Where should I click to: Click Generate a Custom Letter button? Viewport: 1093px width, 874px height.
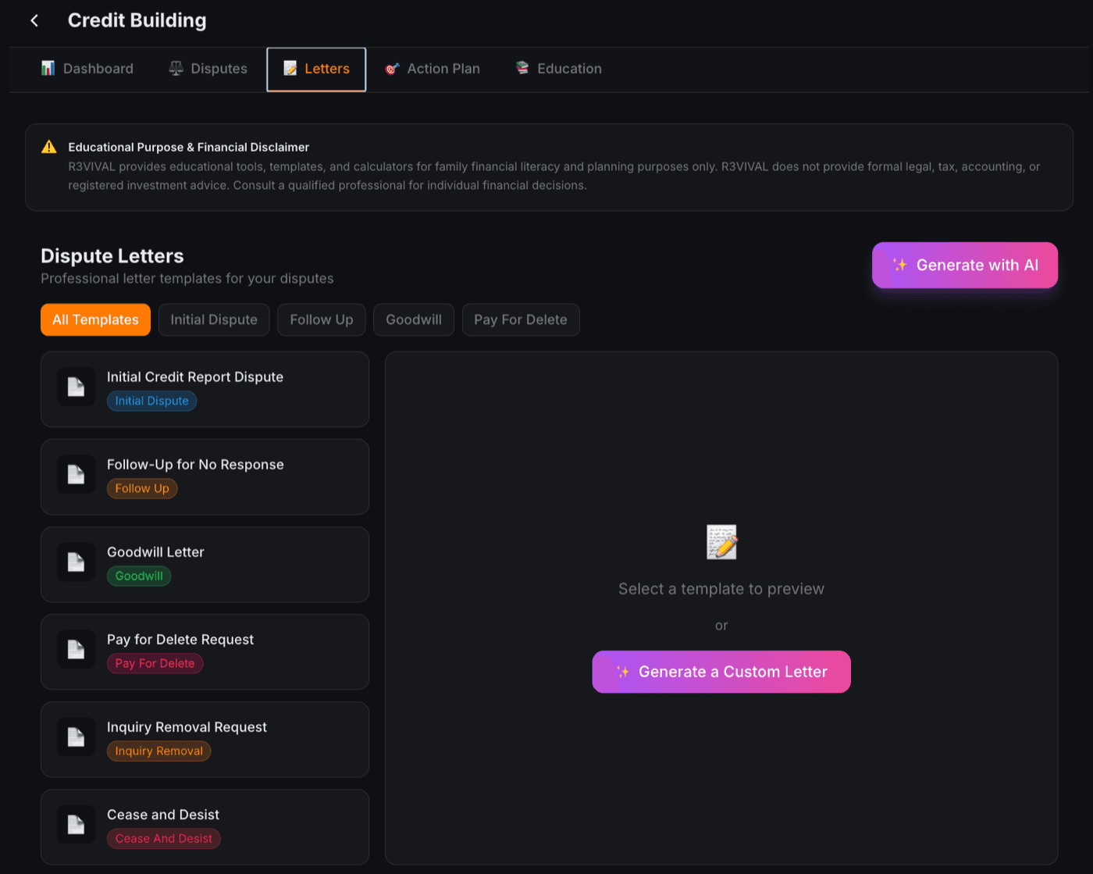(x=721, y=672)
